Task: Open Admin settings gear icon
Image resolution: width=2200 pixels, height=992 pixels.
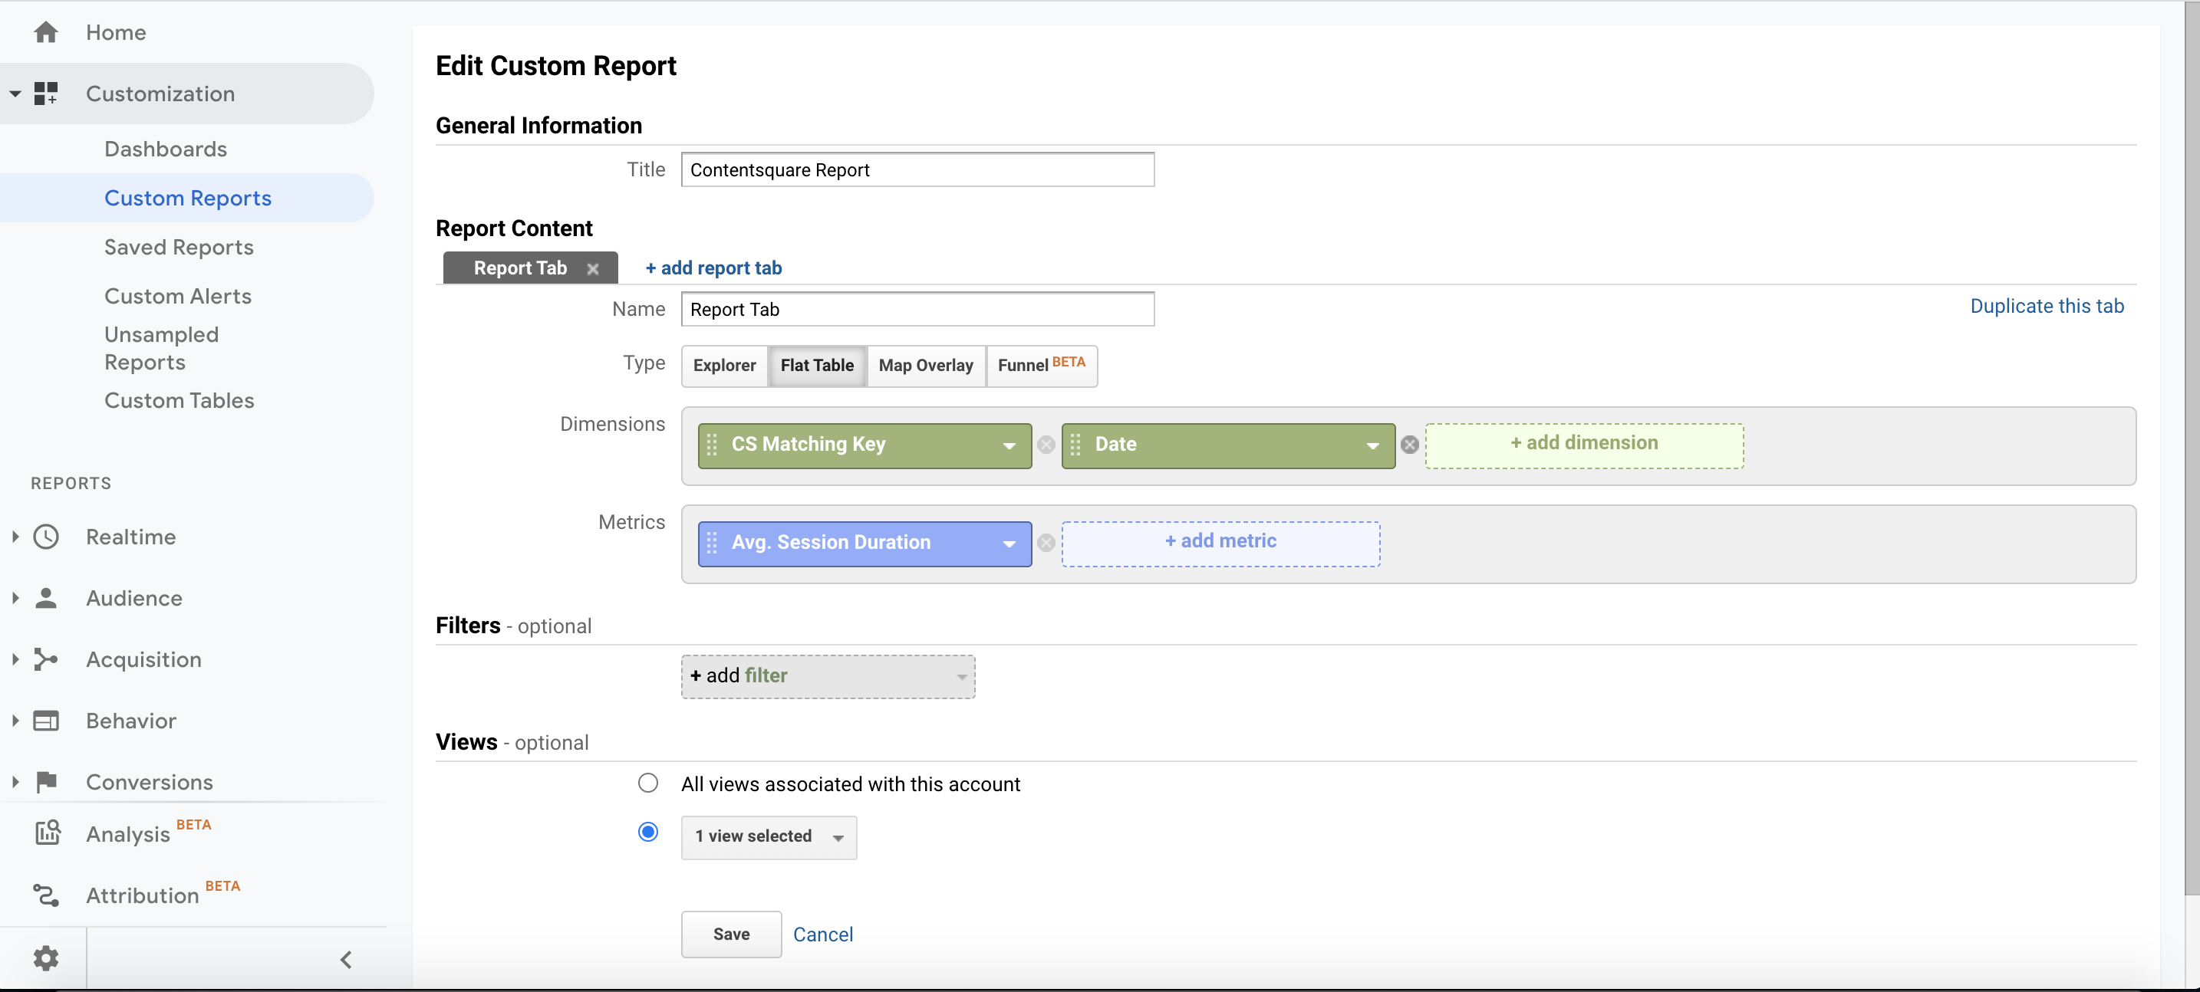Action: 46,959
